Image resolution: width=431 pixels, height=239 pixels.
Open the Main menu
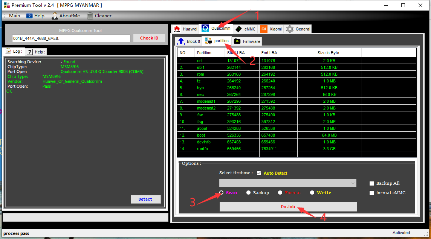tap(14, 16)
